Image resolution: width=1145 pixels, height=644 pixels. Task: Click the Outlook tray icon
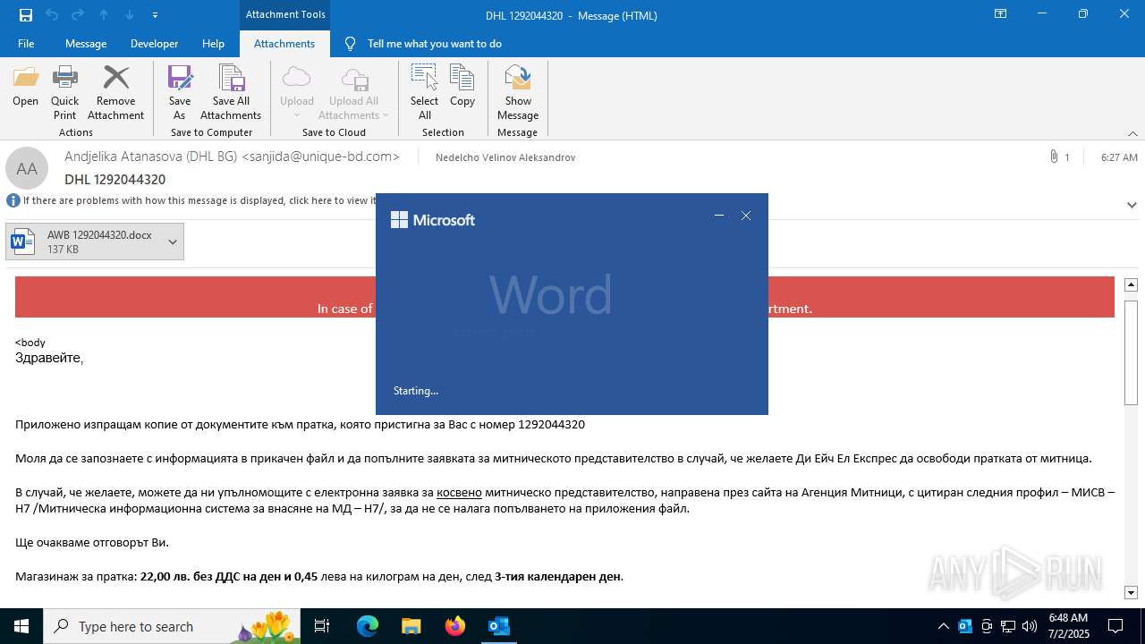point(965,626)
